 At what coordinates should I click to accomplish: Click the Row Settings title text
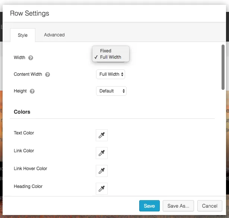click(x=29, y=13)
